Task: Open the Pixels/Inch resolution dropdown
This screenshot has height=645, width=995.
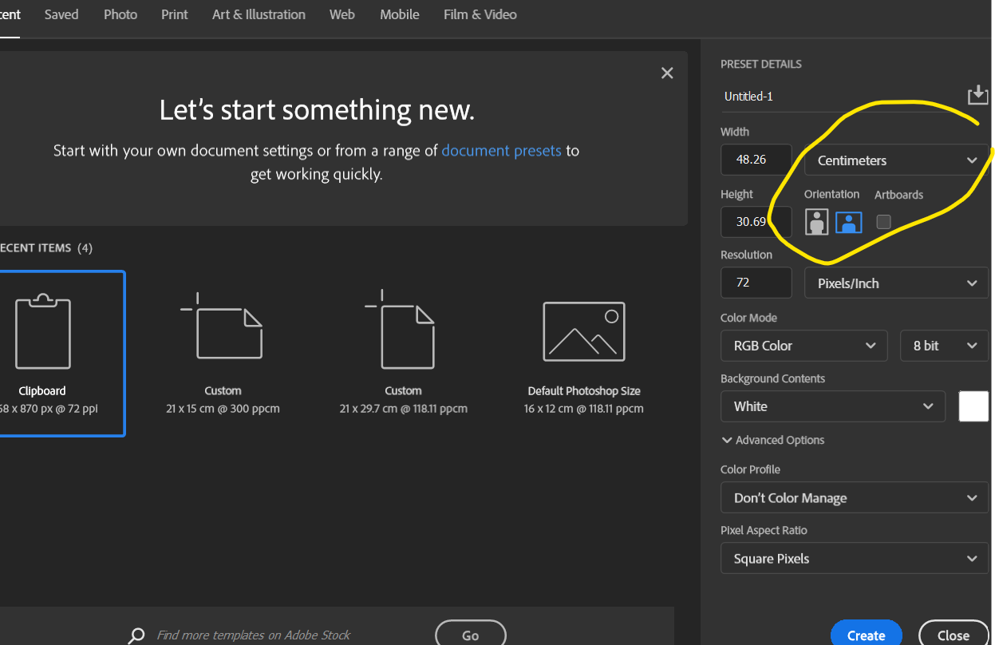Action: (x=896, y=283)
